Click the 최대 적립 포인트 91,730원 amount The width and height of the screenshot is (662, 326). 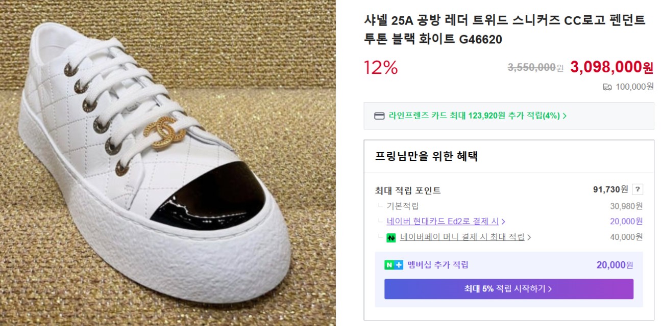click(x=610, y=189)
